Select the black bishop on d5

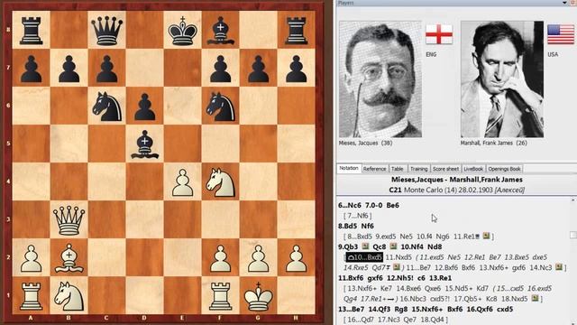pyautogui.click(x=145, y=144)
